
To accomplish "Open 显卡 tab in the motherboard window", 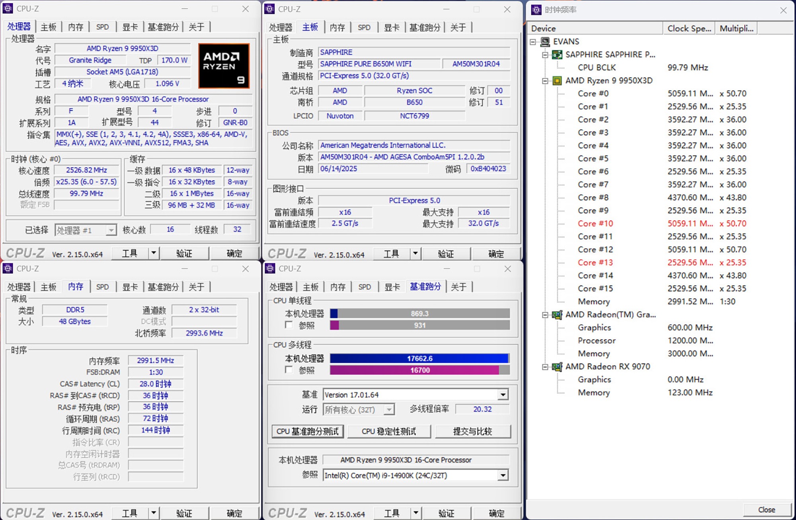I will click(x=392, y=27).
